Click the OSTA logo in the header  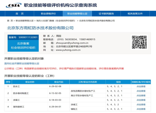point(13,5)
